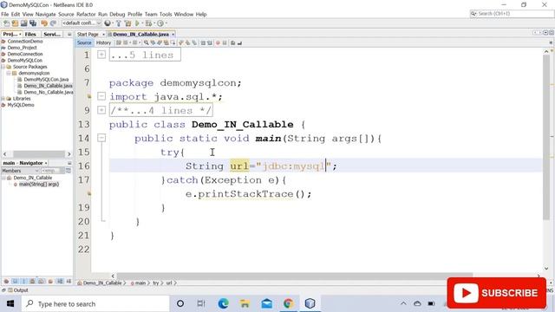Run the project with green arrow

137,23
